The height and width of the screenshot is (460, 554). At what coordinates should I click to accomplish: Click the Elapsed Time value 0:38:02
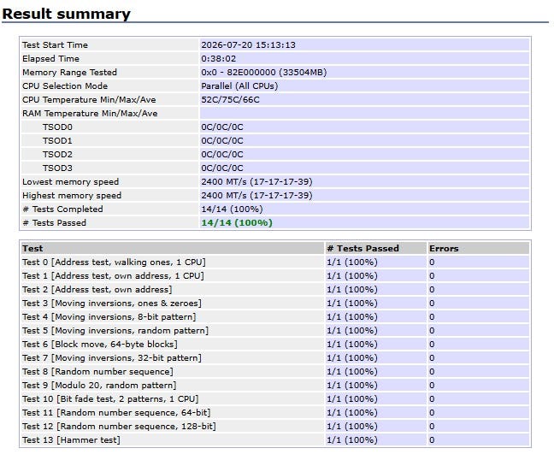218,59
